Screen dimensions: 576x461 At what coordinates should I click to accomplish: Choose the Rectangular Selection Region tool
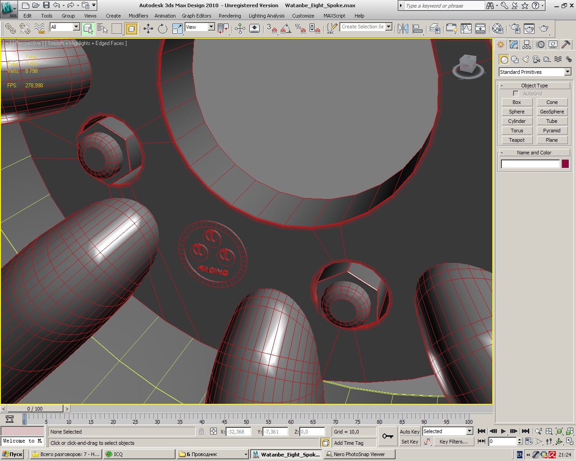pyautogui.click(x=117, y=29)
